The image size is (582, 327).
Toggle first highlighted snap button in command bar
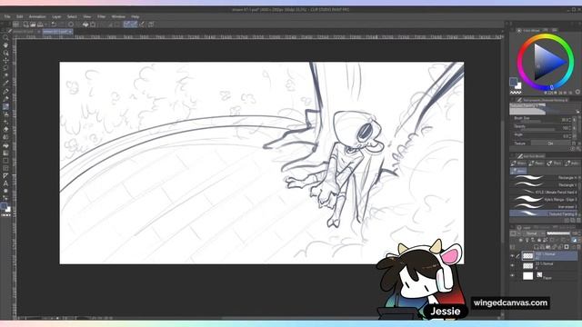click(127, 25)
